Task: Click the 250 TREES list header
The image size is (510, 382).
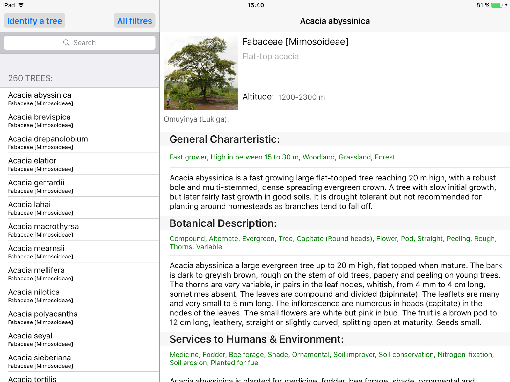Action: (x=31, y=78)
